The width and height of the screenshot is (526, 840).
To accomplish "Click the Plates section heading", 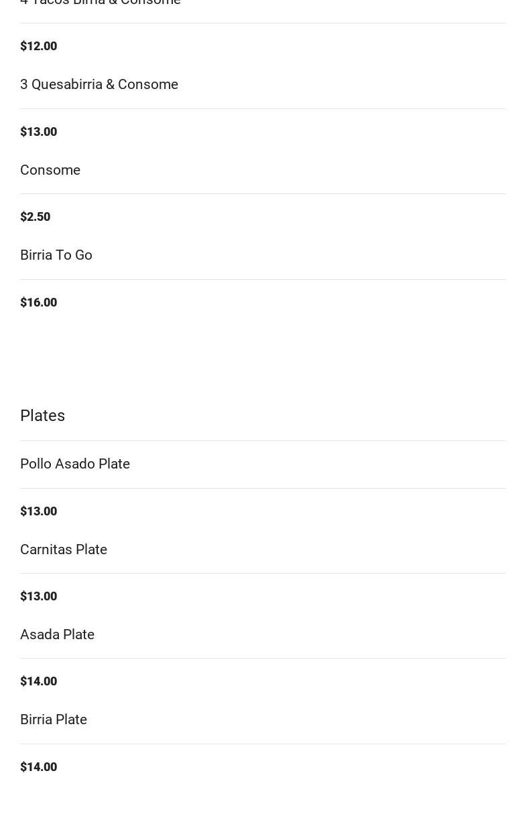I will [x=43, y=416].
